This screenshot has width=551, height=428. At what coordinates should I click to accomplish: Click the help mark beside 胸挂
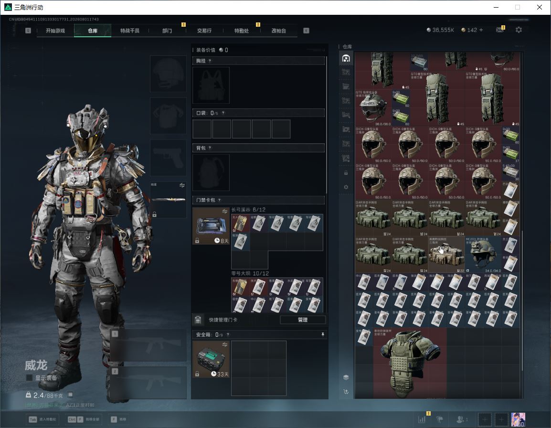[210, 61]
